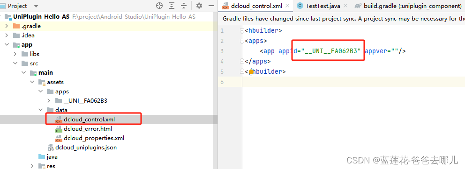Hide the Project tool window
The width and height of the screenshot is (465, 169).
tap(211, 6)
